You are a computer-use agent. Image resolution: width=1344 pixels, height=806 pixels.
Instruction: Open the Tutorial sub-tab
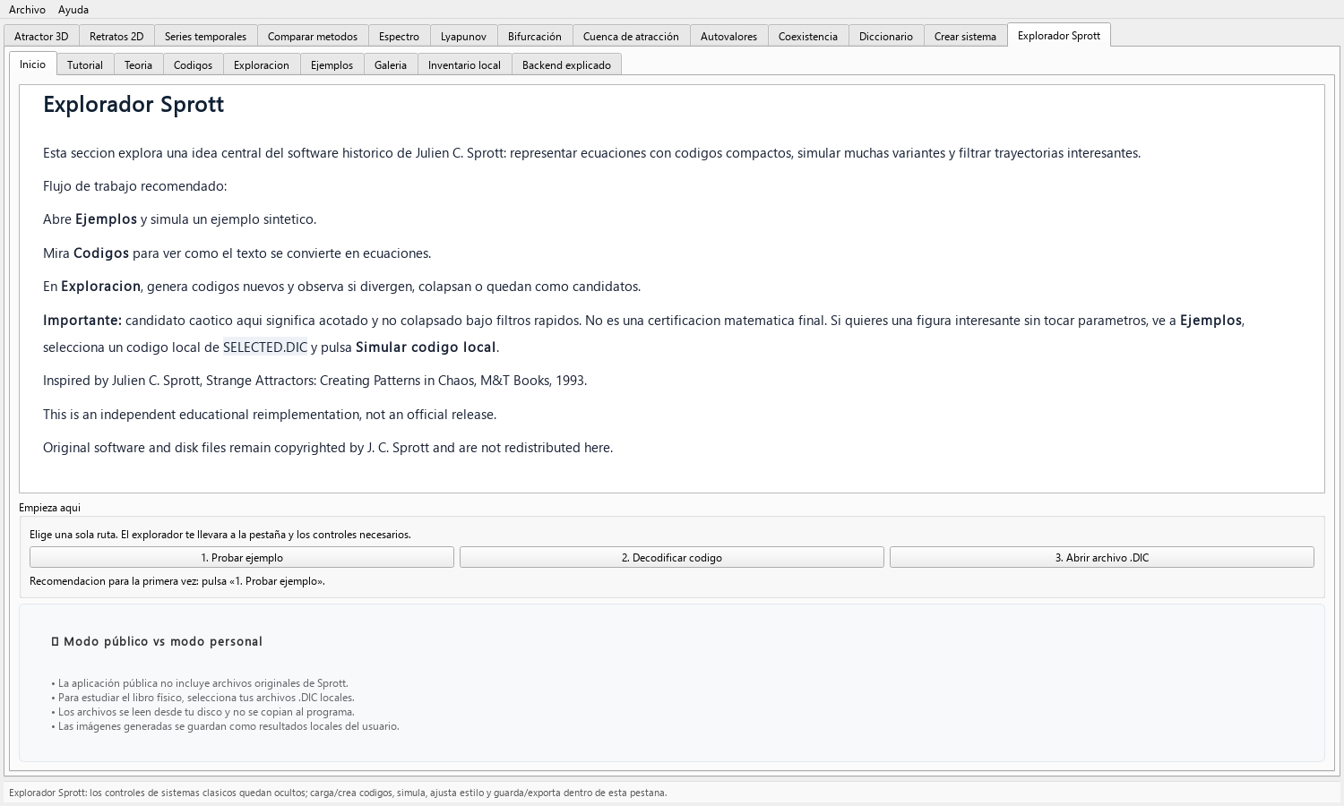[x=85, y=65]
